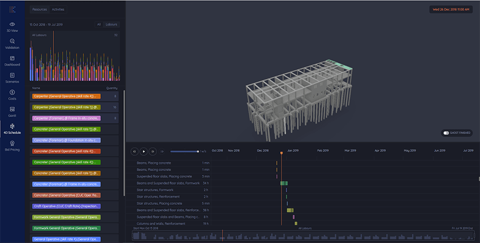Select the 4D Schedule icon

(12, 126)
